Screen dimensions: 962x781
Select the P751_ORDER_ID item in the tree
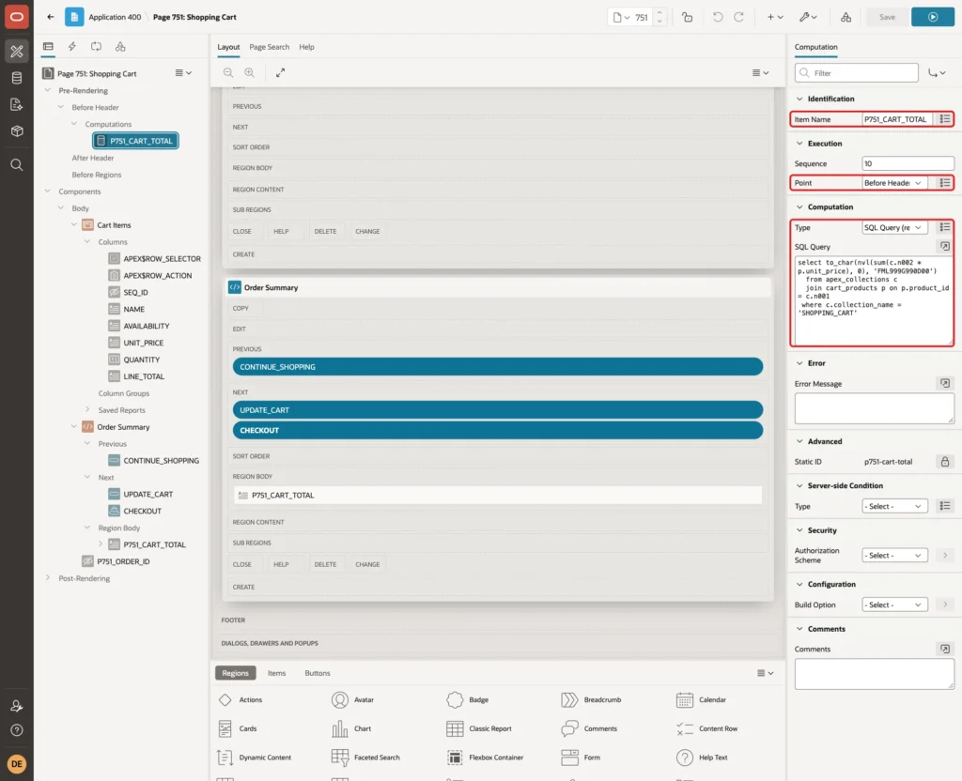pos(123,561)
